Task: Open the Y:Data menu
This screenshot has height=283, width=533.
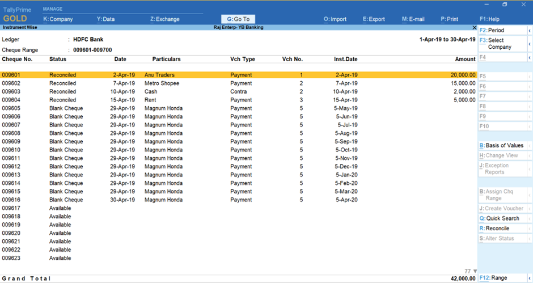Action: (x=105, y=19)
